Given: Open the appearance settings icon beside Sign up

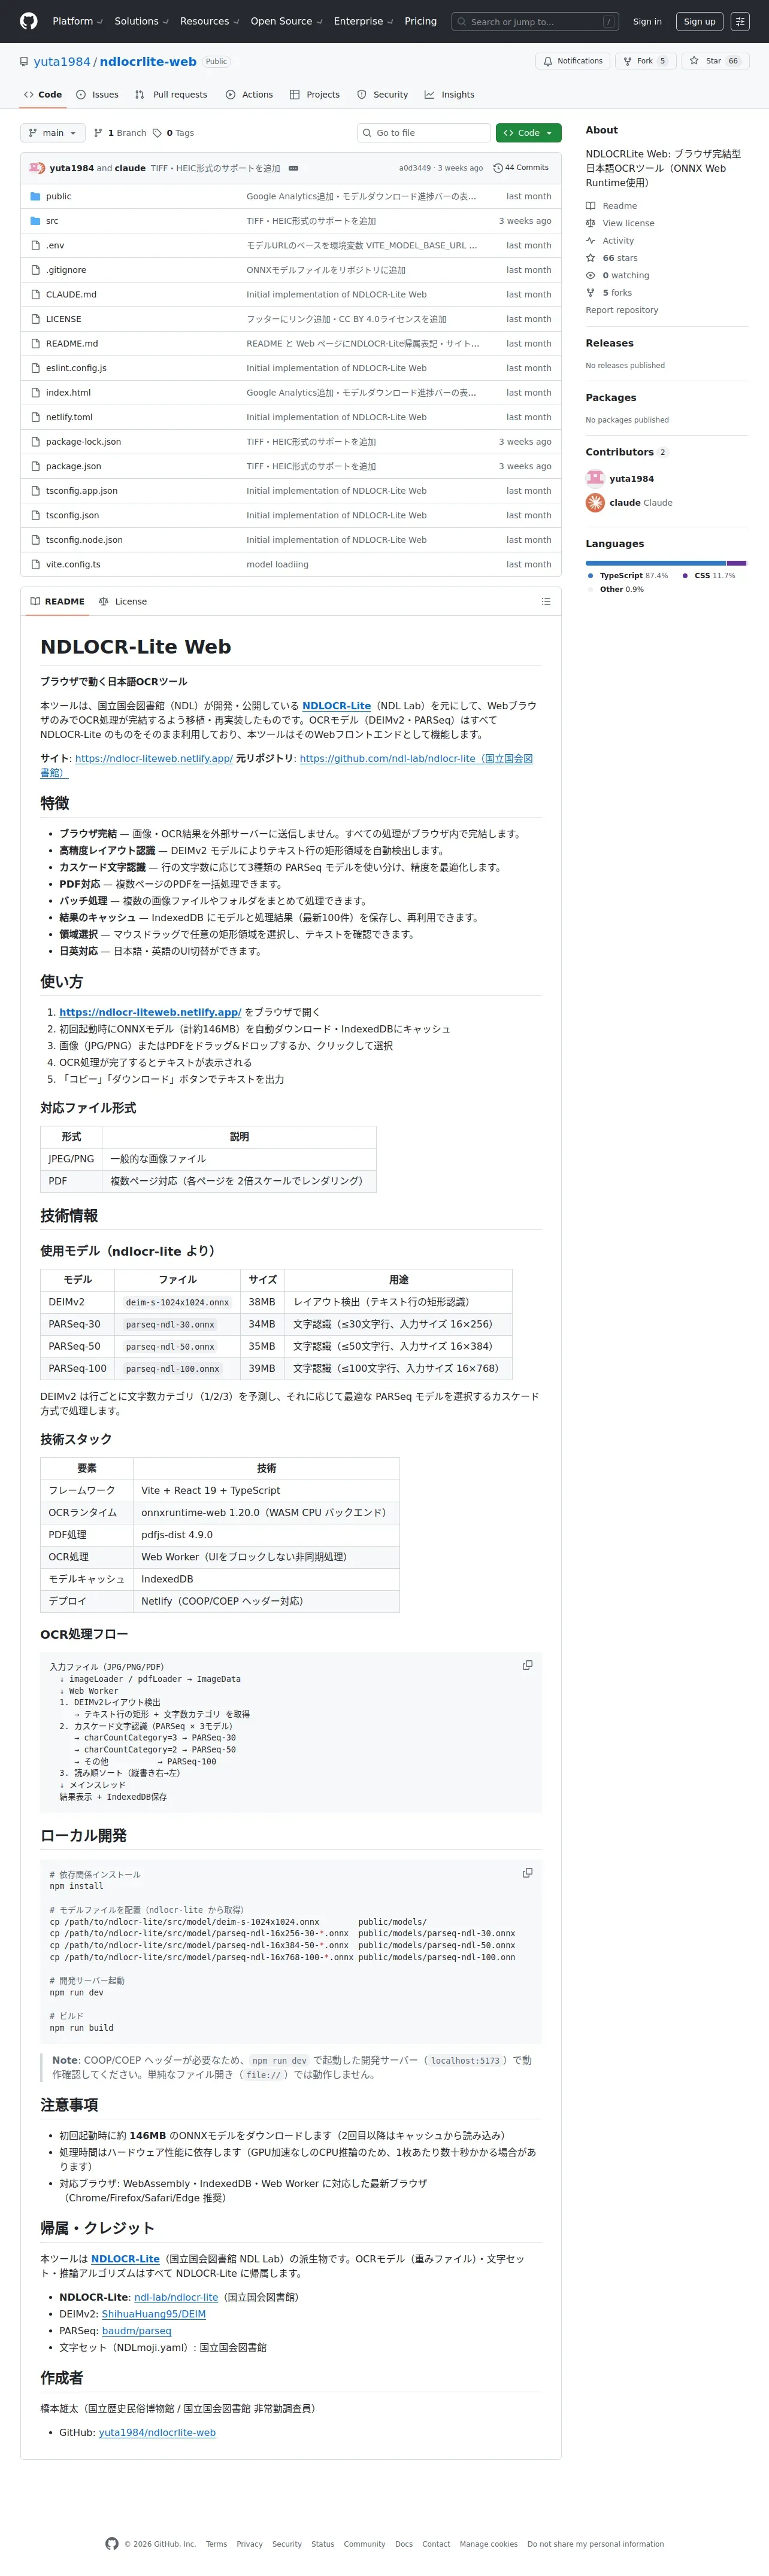Looking at the screenshot, I should pyautogui.click(x=740, y=21).
